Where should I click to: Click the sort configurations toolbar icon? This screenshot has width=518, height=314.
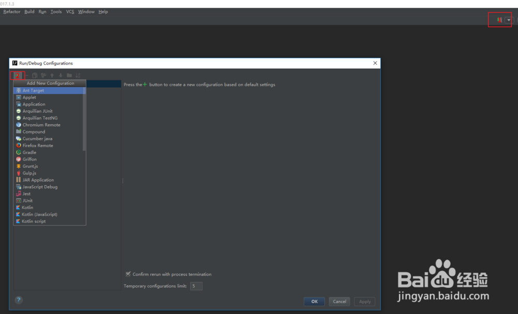pyautogui.click(x=78, y=76)
